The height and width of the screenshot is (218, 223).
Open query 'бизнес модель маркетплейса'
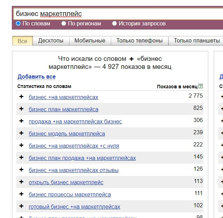tap(67, 134)
